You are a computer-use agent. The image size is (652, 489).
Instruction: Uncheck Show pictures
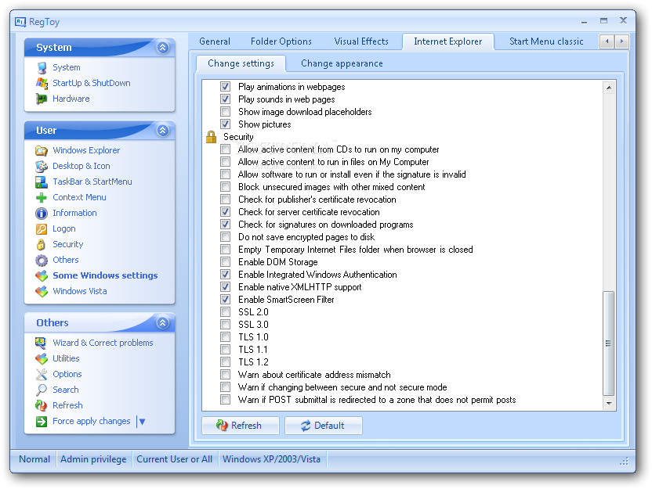pyautogui.click(x=226, y=124)
